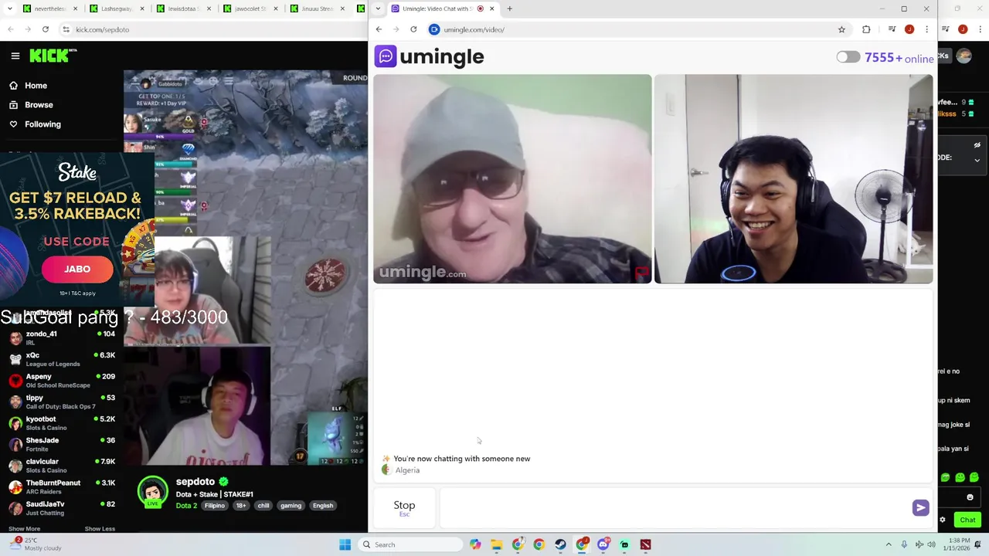Click the Umingle logo

[430, 56]
